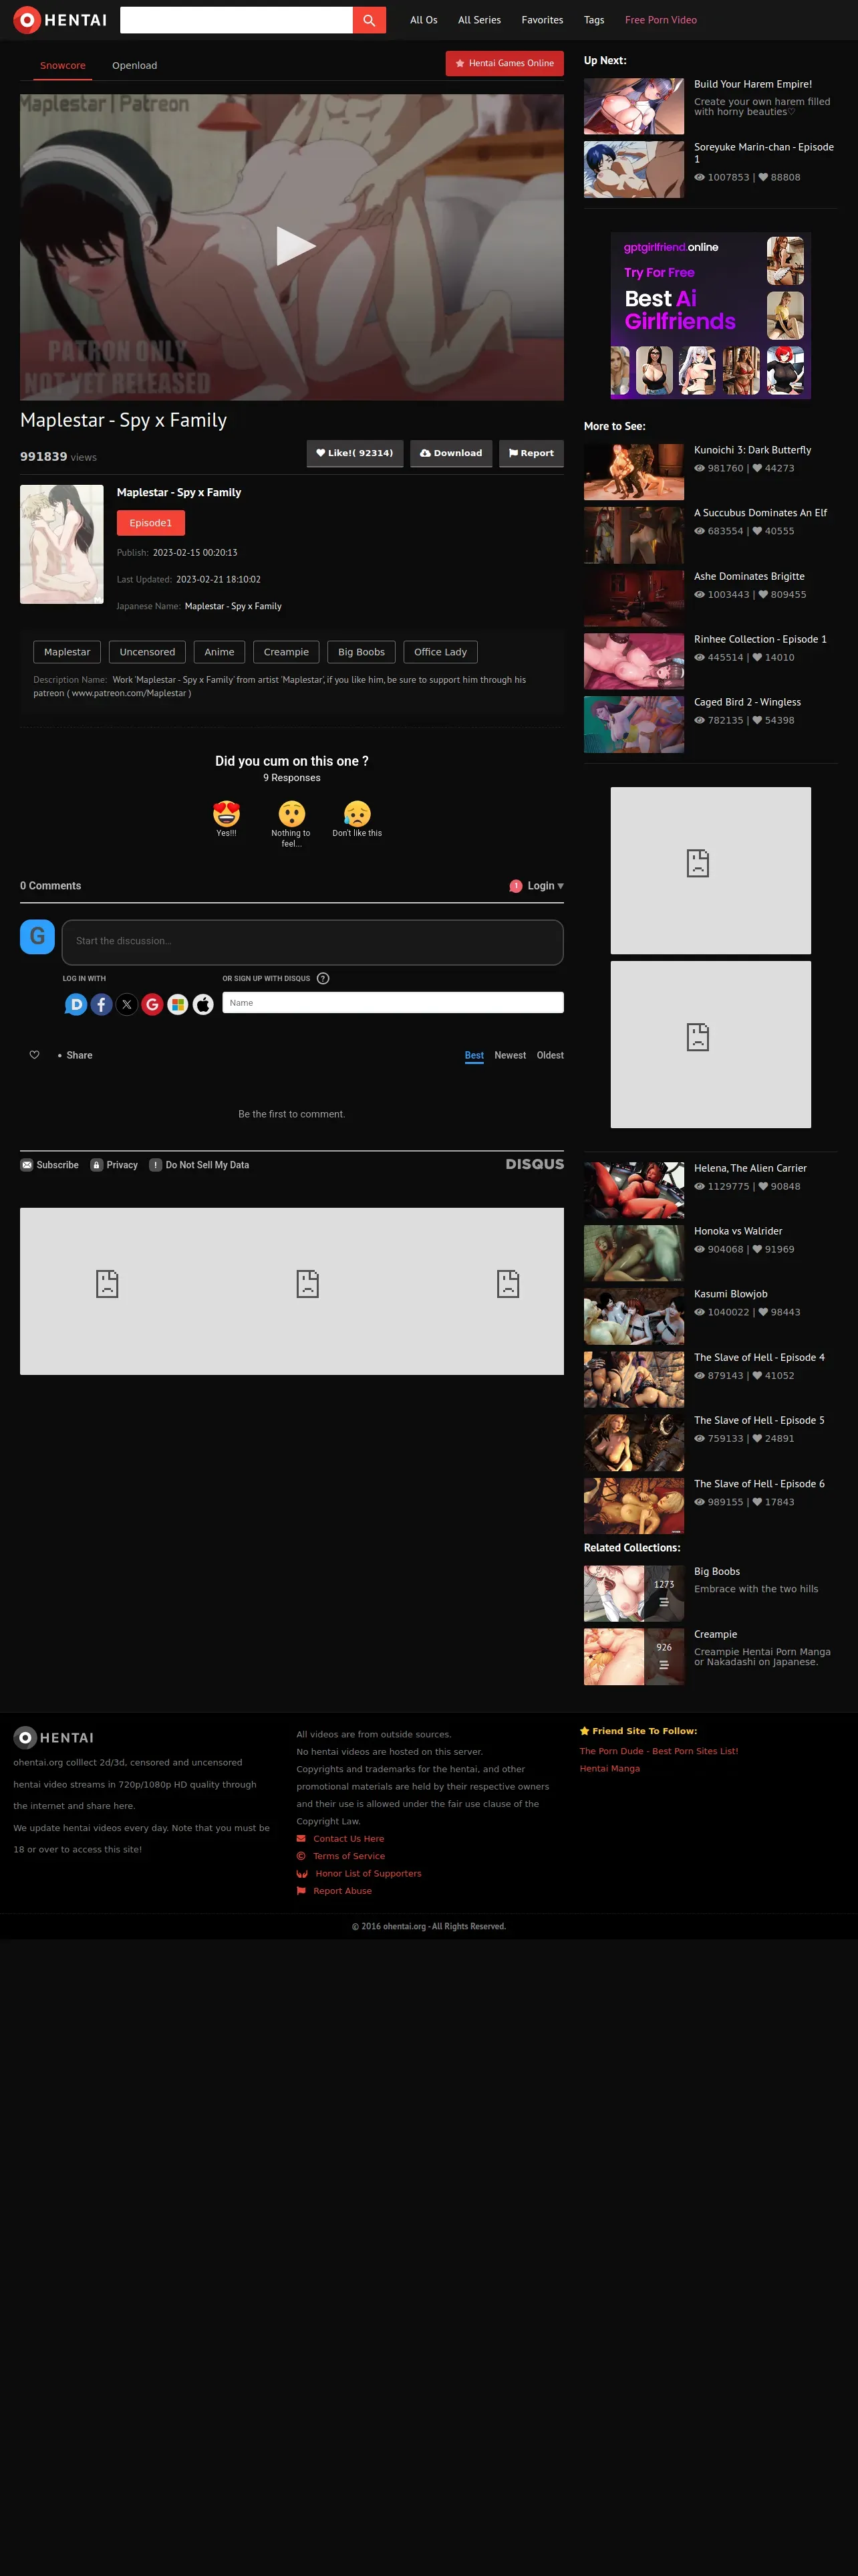Open the 'Terms of Service' footer link
The width and height of the screenshot is (858, 2576).
[349, 1856]
